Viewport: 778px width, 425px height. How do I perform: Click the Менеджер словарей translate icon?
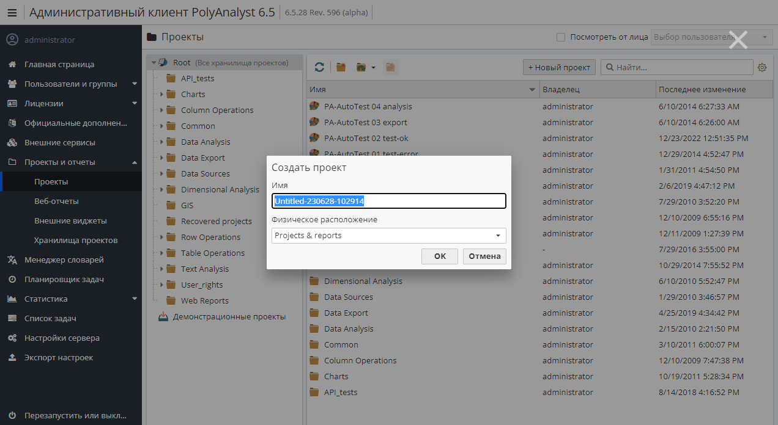pyautogui.click(x=12, y=260)
